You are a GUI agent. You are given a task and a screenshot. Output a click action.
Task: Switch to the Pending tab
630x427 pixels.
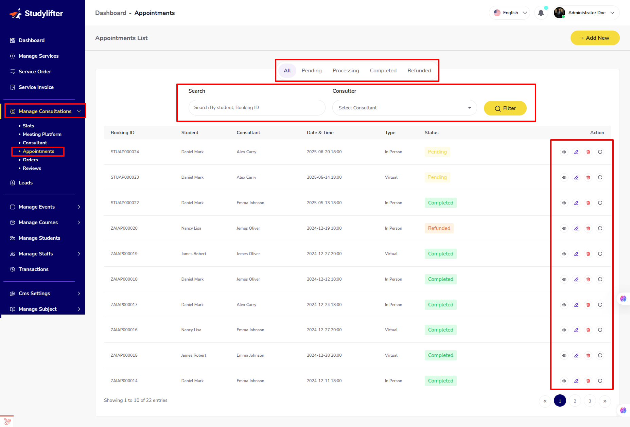[312, 71]
